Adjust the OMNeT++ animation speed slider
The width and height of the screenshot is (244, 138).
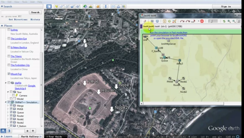coord(213,21)
